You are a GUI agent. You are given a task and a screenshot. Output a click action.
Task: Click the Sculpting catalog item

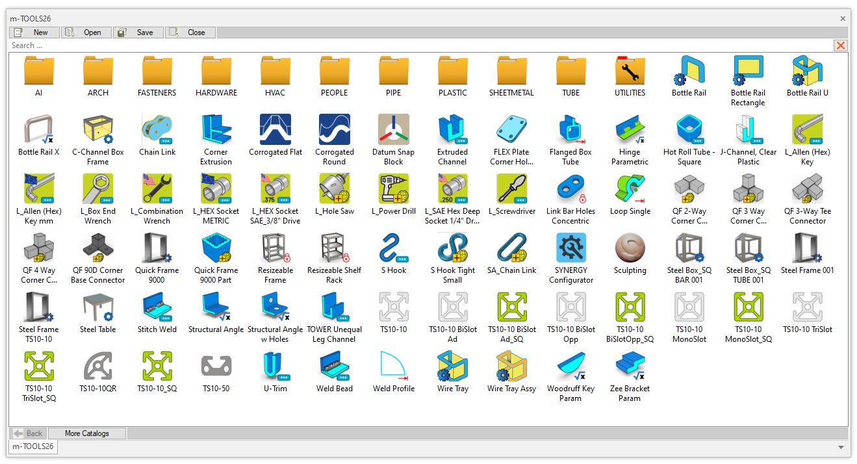click(630, 248)
